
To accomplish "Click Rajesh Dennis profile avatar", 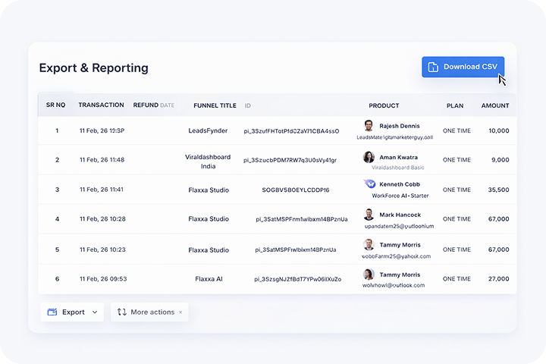I will click(369, 126).
